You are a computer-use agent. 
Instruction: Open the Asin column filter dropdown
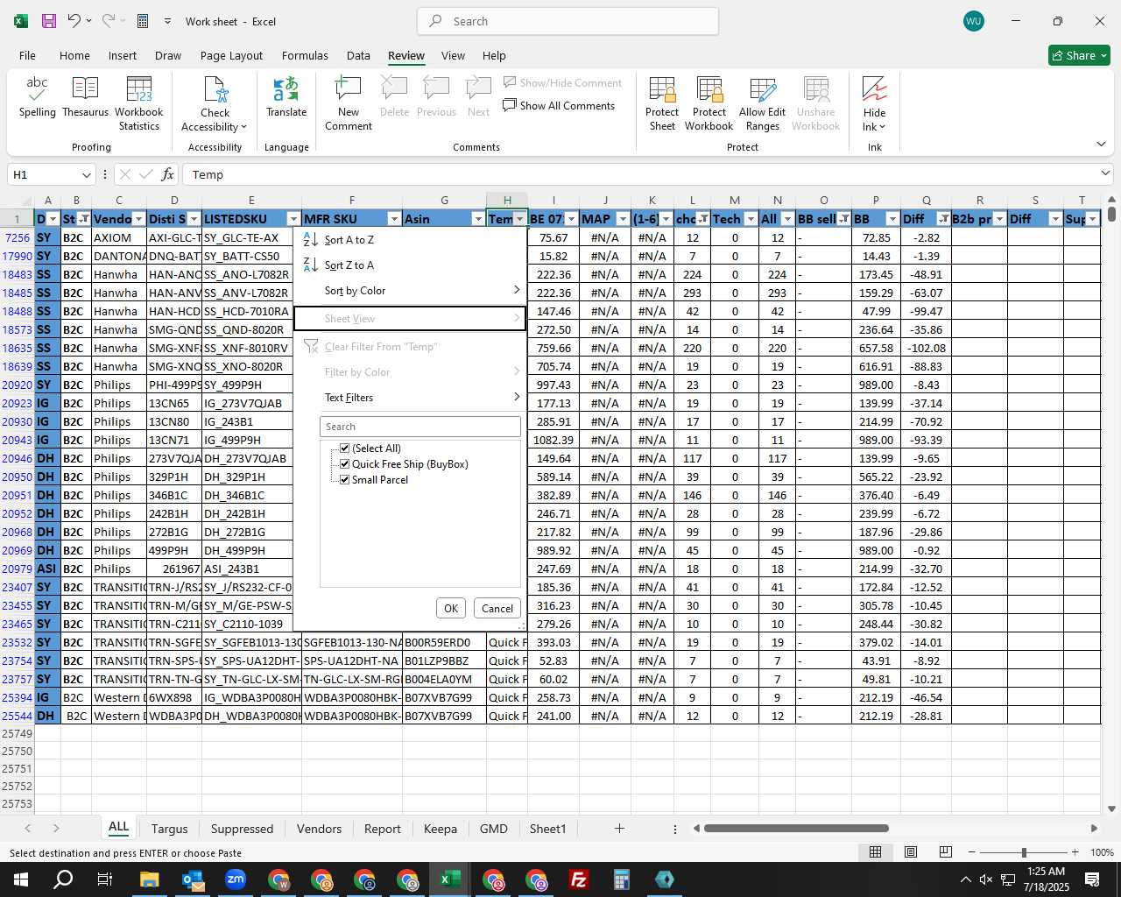(x=478, y=219)
